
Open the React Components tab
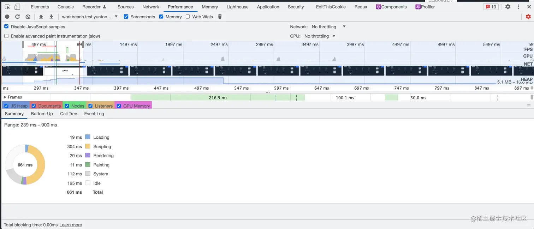[x=391, y=7]
